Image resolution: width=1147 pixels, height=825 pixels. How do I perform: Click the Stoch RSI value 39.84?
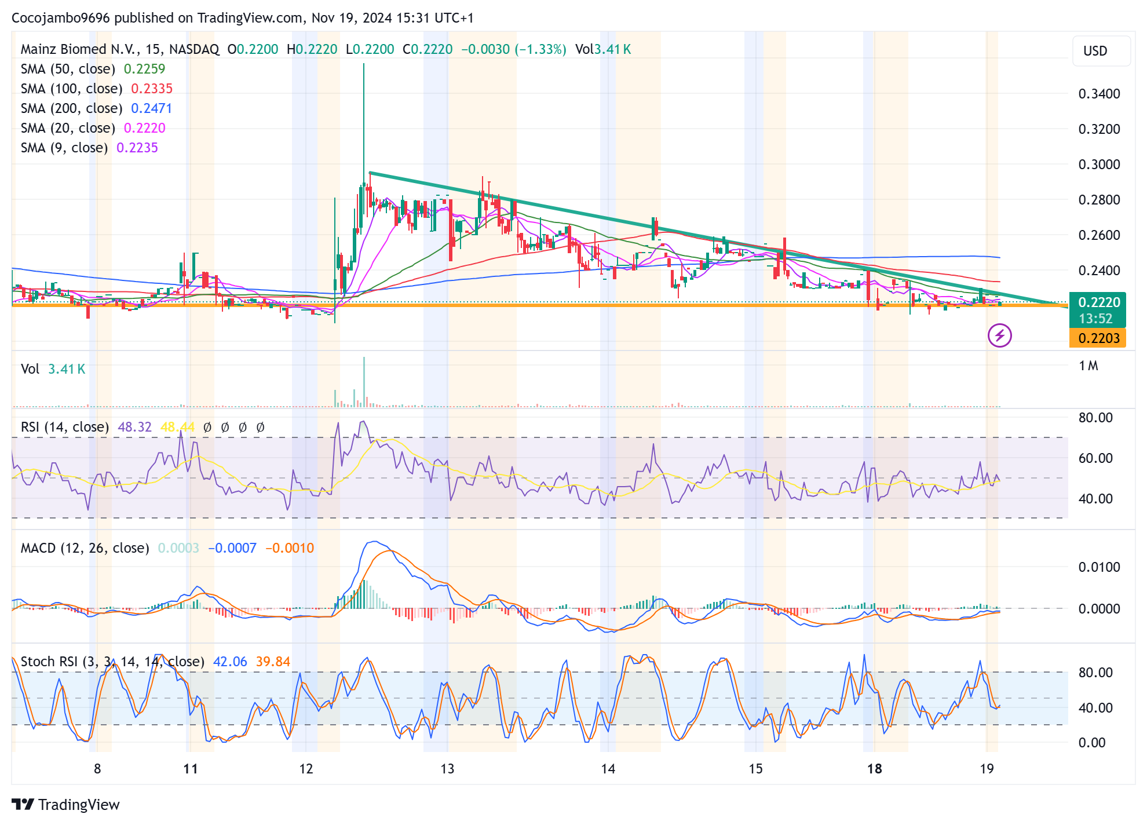pos(273,662)
